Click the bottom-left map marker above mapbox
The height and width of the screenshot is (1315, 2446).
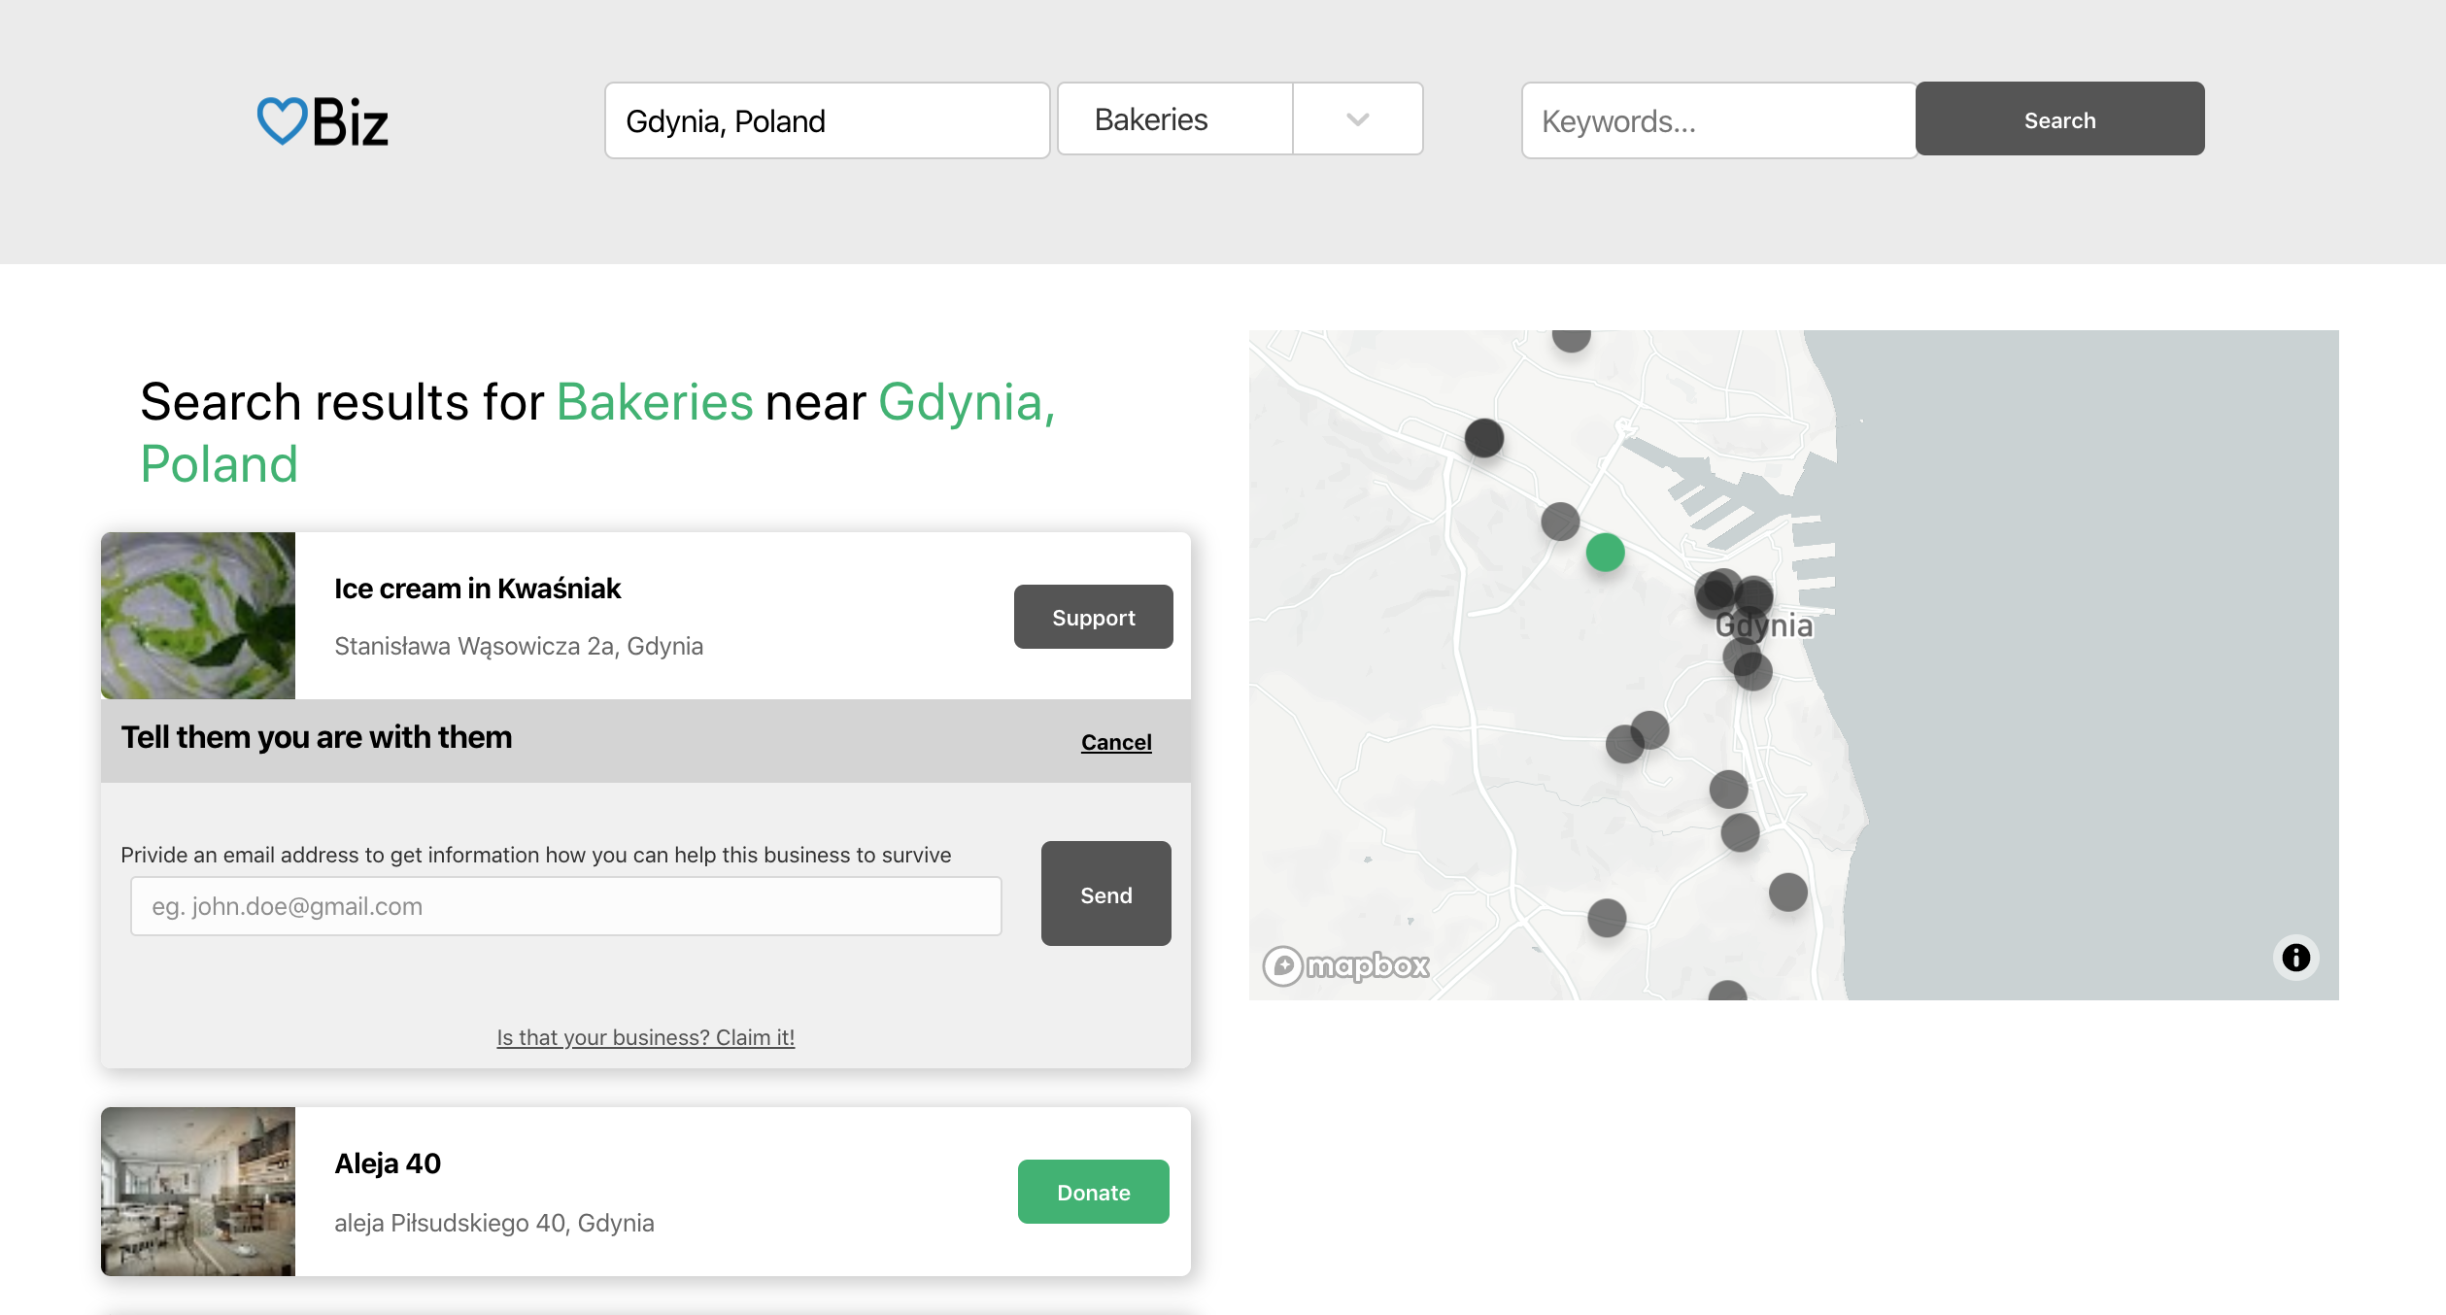pos(1607,918)
